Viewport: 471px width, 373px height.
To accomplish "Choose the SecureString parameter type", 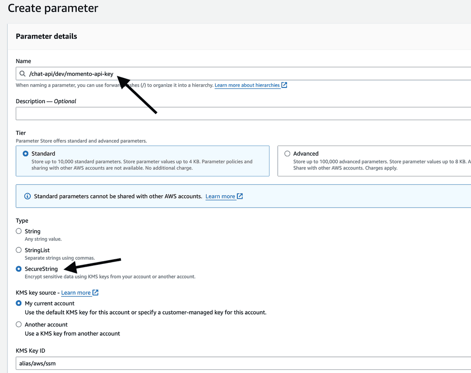I will point(19,269).
